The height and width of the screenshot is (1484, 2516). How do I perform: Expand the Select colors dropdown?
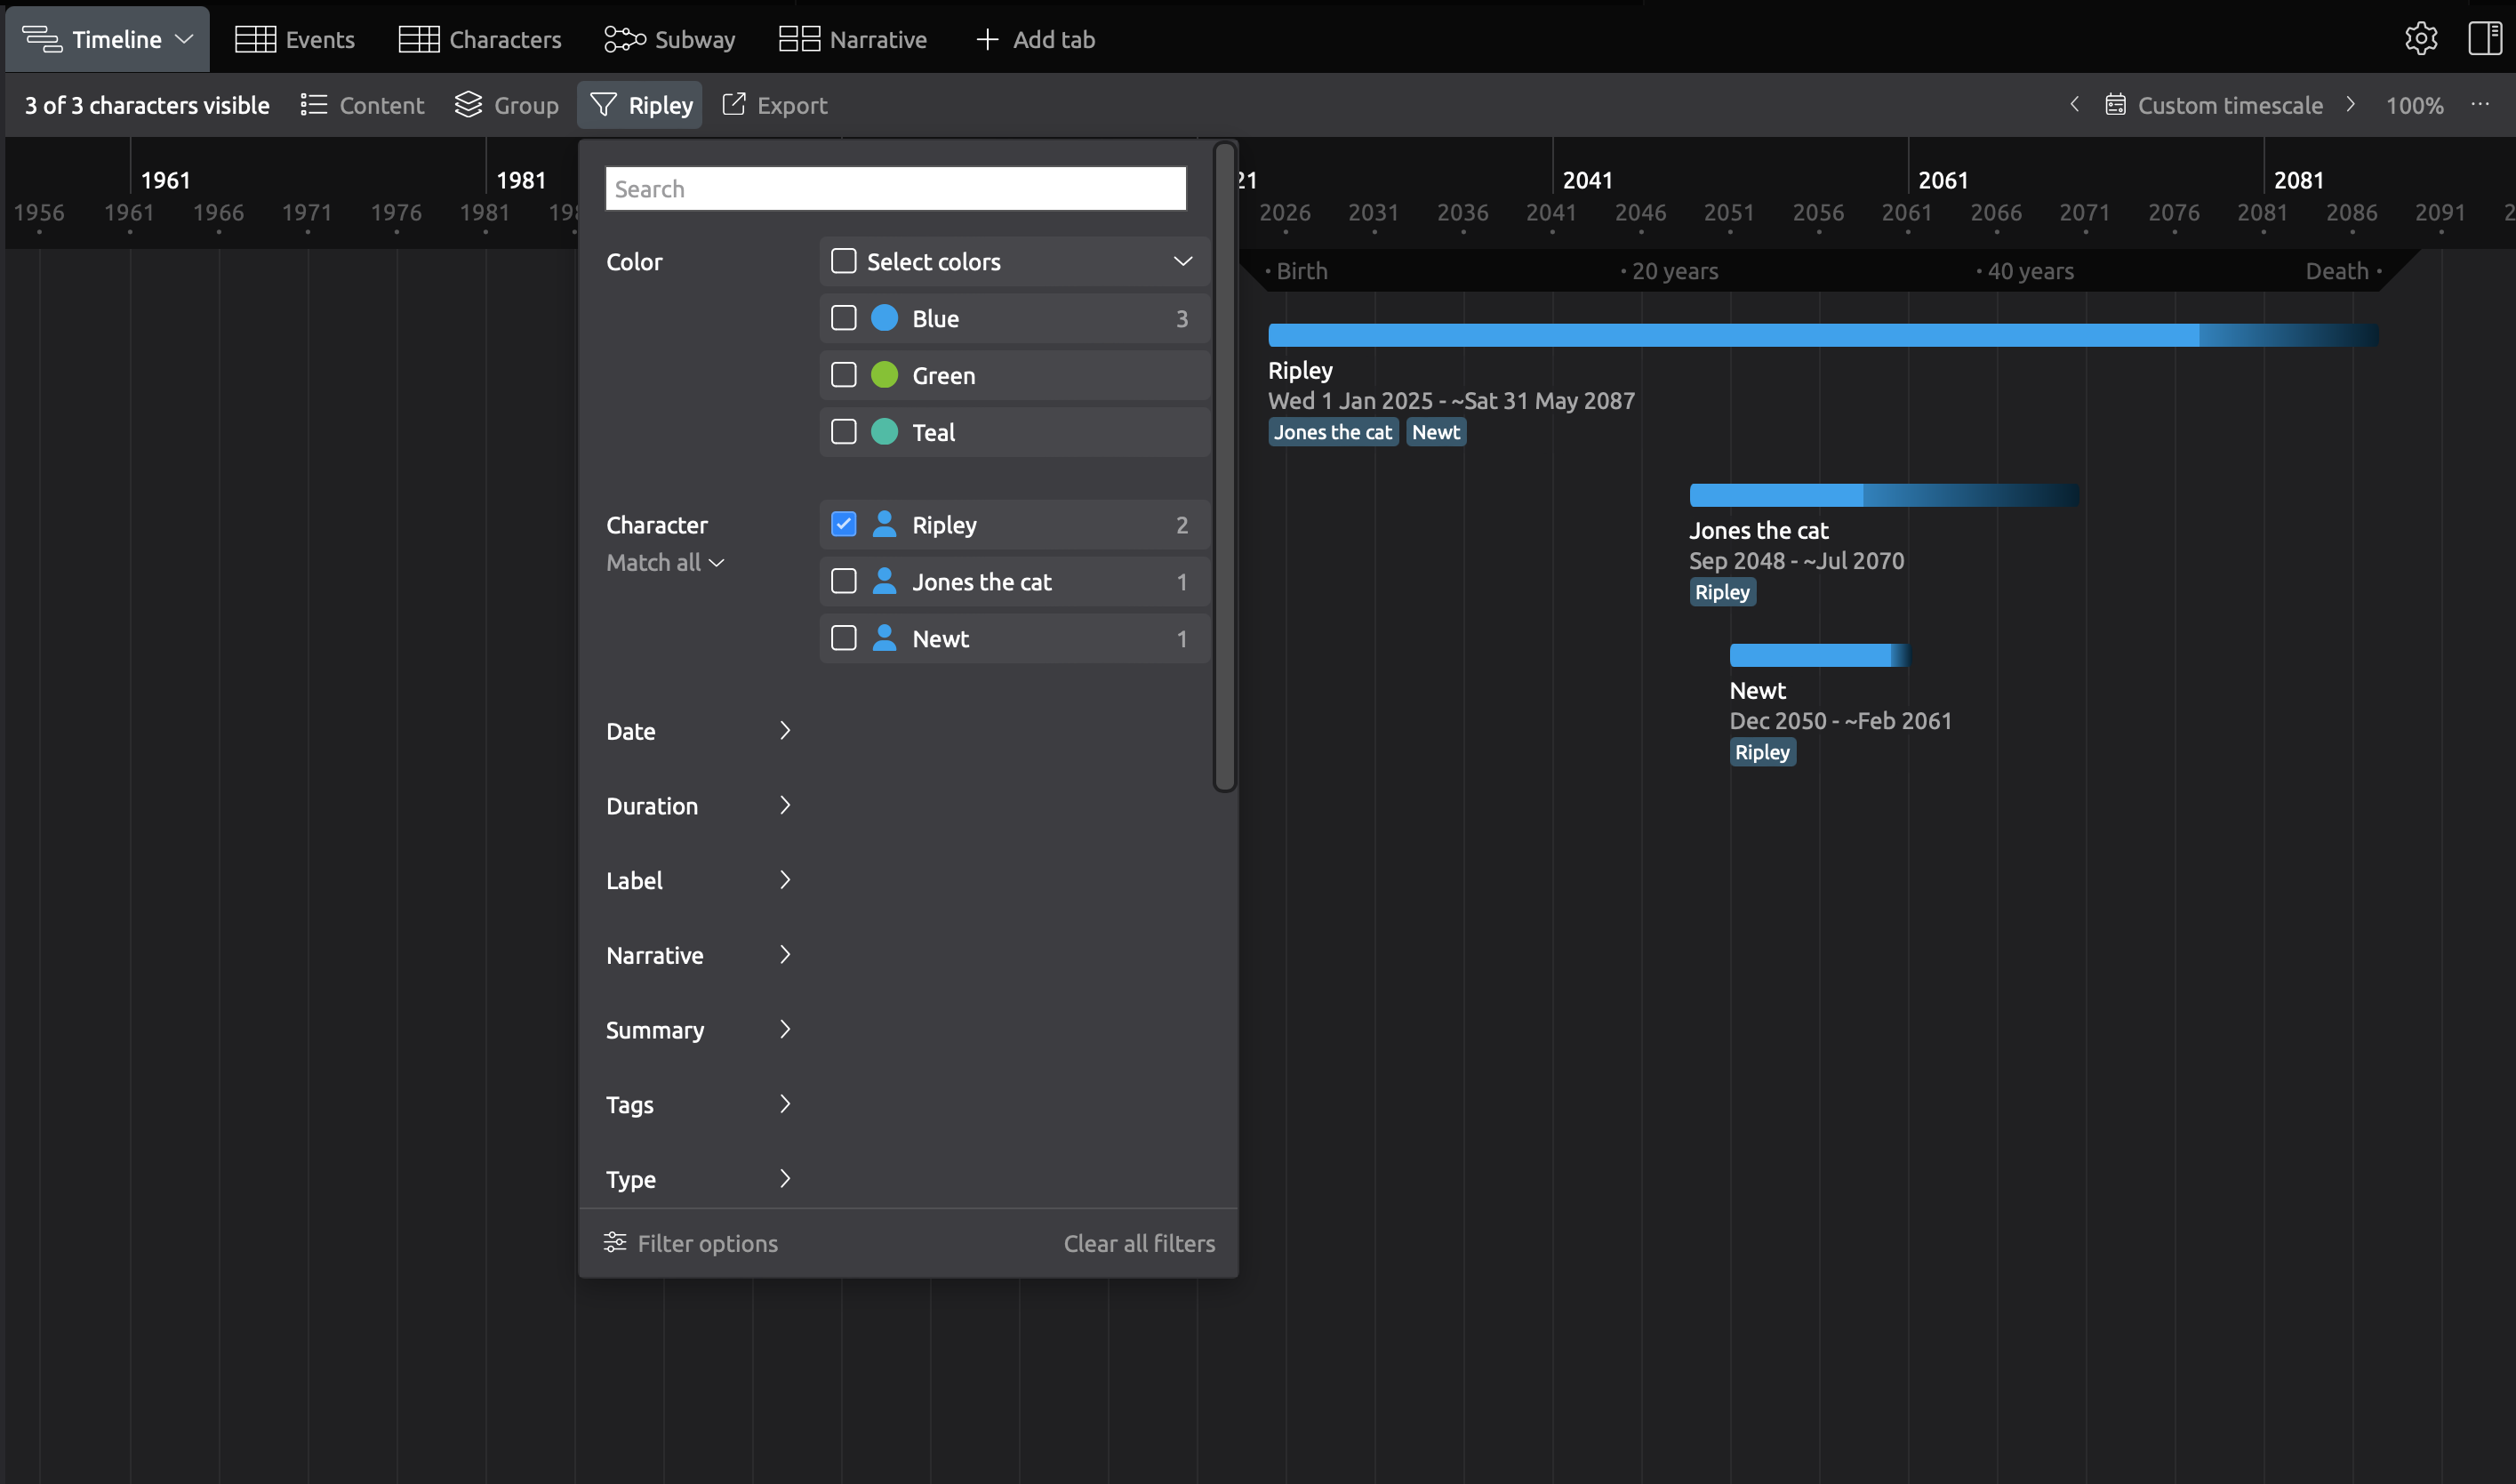[x=1182, y=261]
